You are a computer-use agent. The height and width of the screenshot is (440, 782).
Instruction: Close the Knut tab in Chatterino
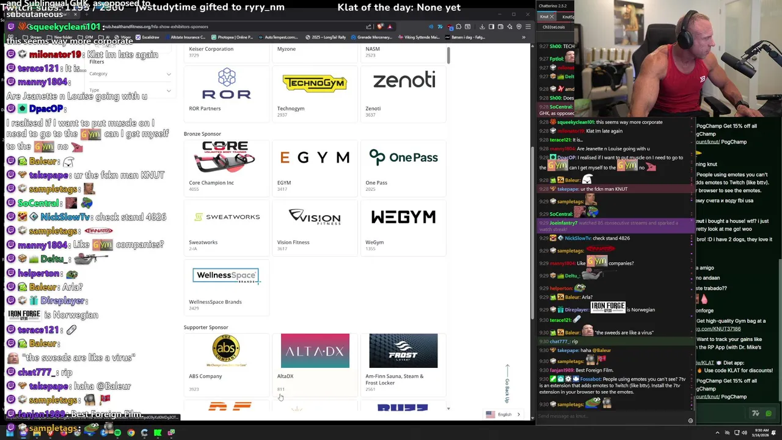point(552,17)
